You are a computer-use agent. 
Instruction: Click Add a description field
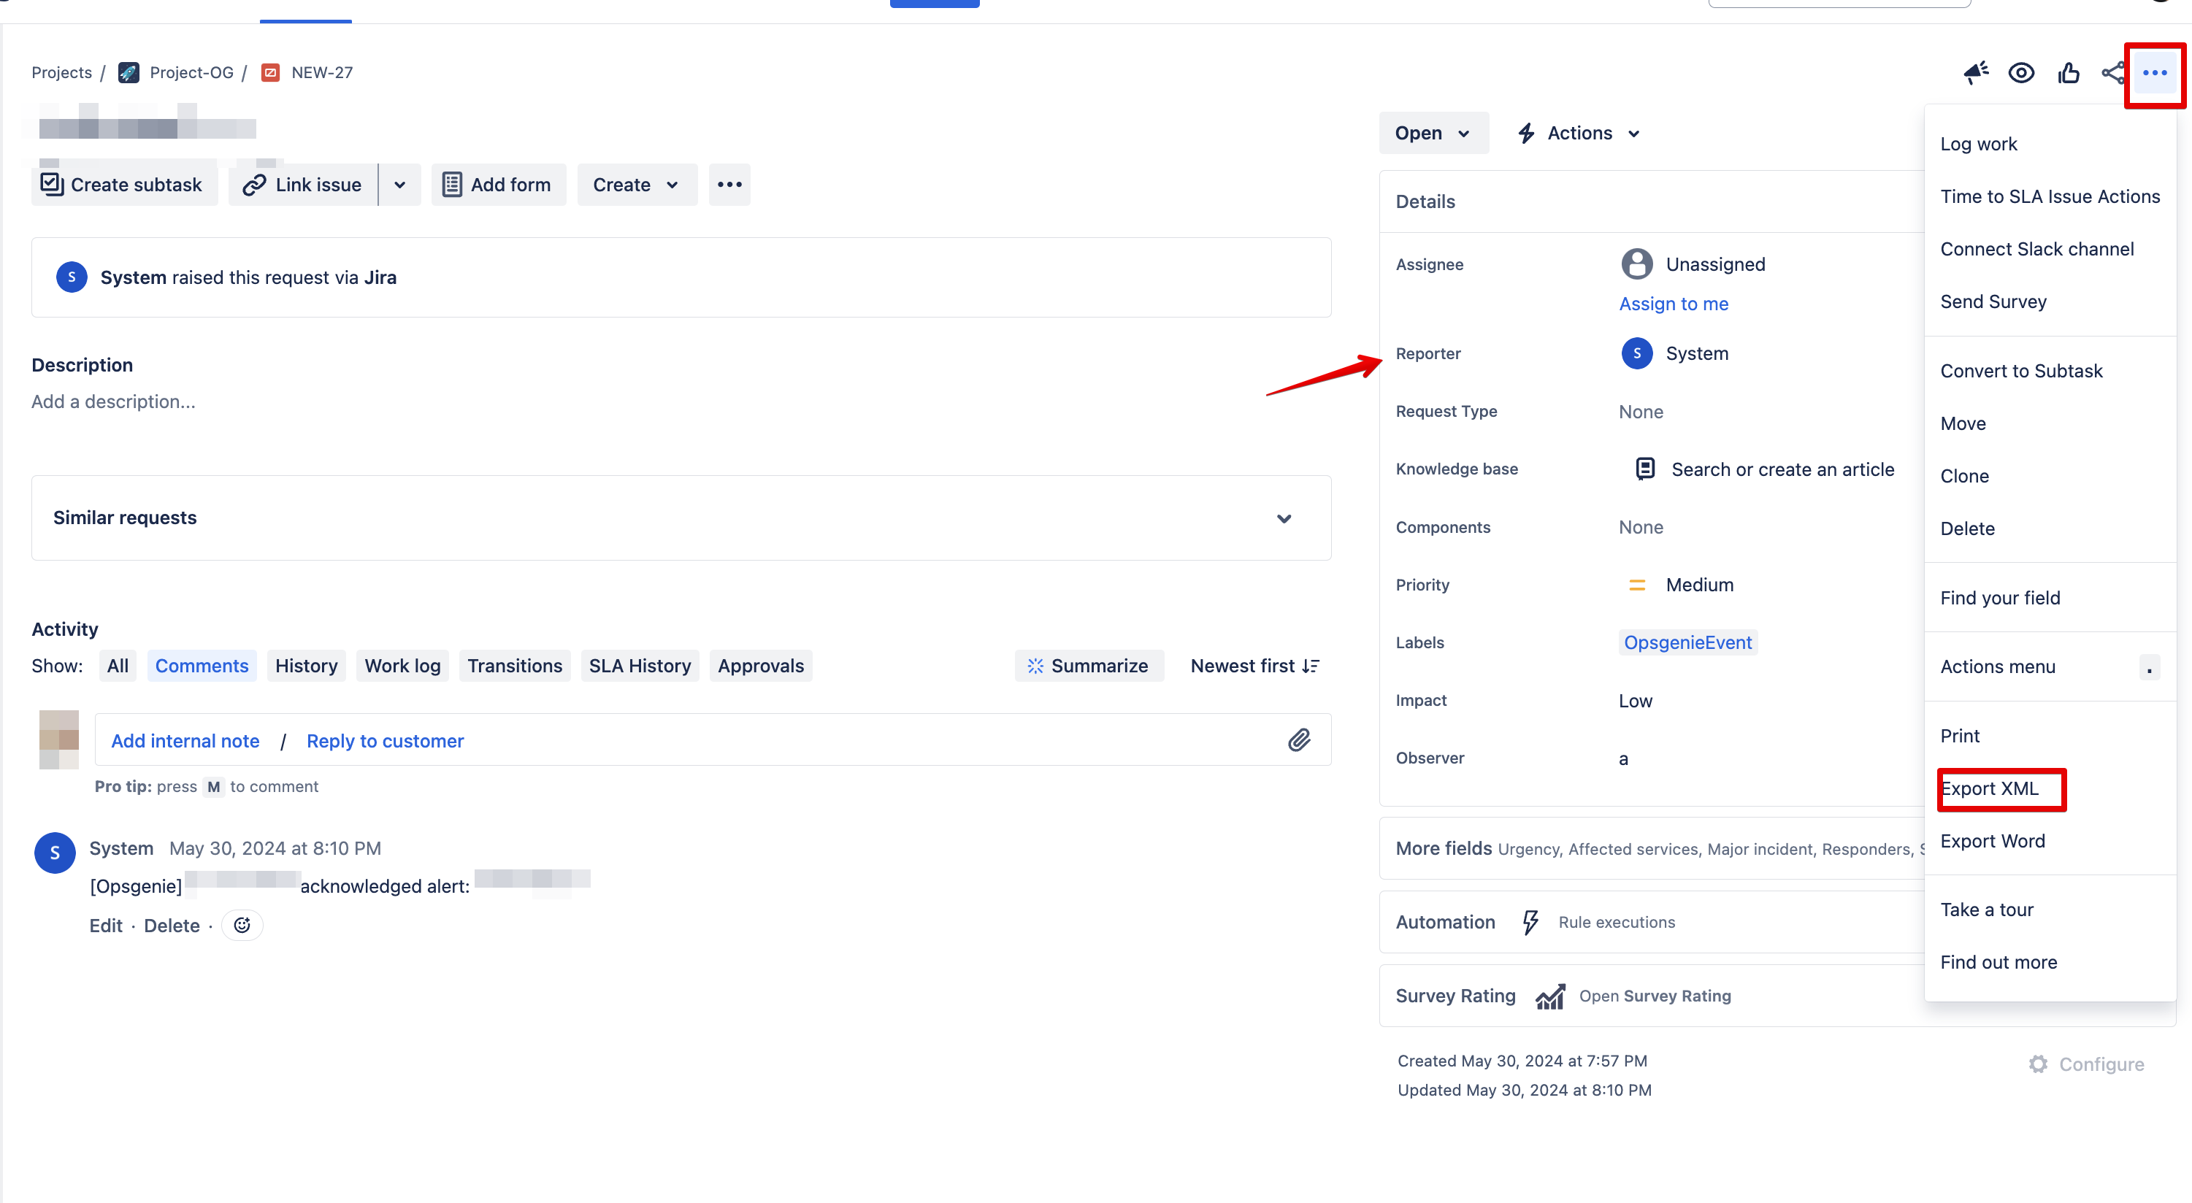click(x=113, y=401)
